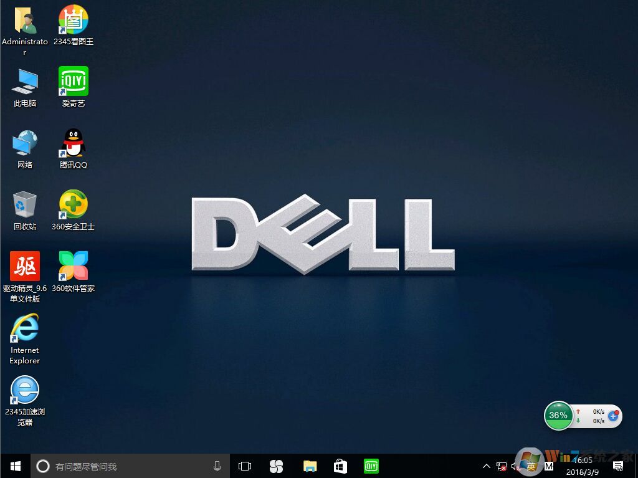The height and width of the screenshot is (478, 638).
Task: Open the pinwheel app on taskbar
Action: (276, 466)
